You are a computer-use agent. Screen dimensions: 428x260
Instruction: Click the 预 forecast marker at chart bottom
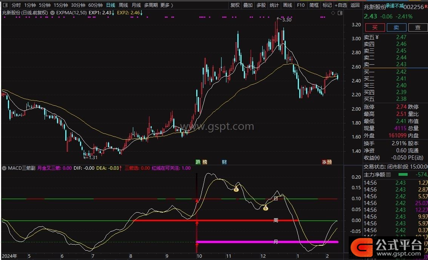click(x=329, y=162)
